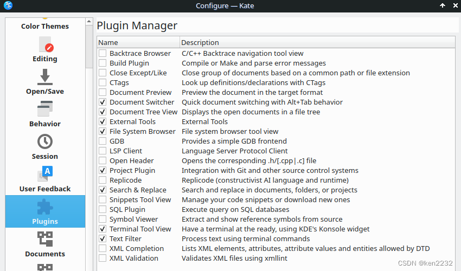Enable the XML Completion checkbox

coord(103,248)
